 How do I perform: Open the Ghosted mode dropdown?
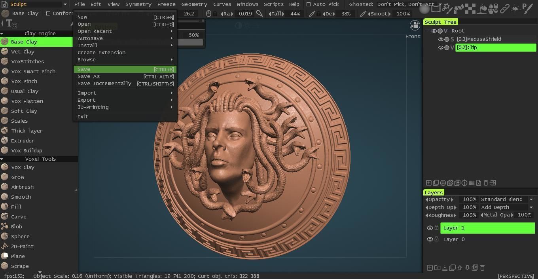point(440,4)
